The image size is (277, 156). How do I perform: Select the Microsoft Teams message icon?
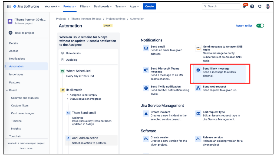pos(146,70)
